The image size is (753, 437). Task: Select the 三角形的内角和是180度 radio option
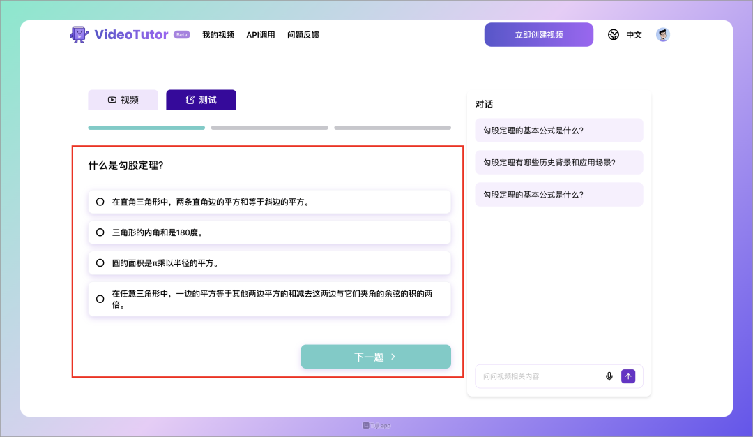click(x=100, y=232)
